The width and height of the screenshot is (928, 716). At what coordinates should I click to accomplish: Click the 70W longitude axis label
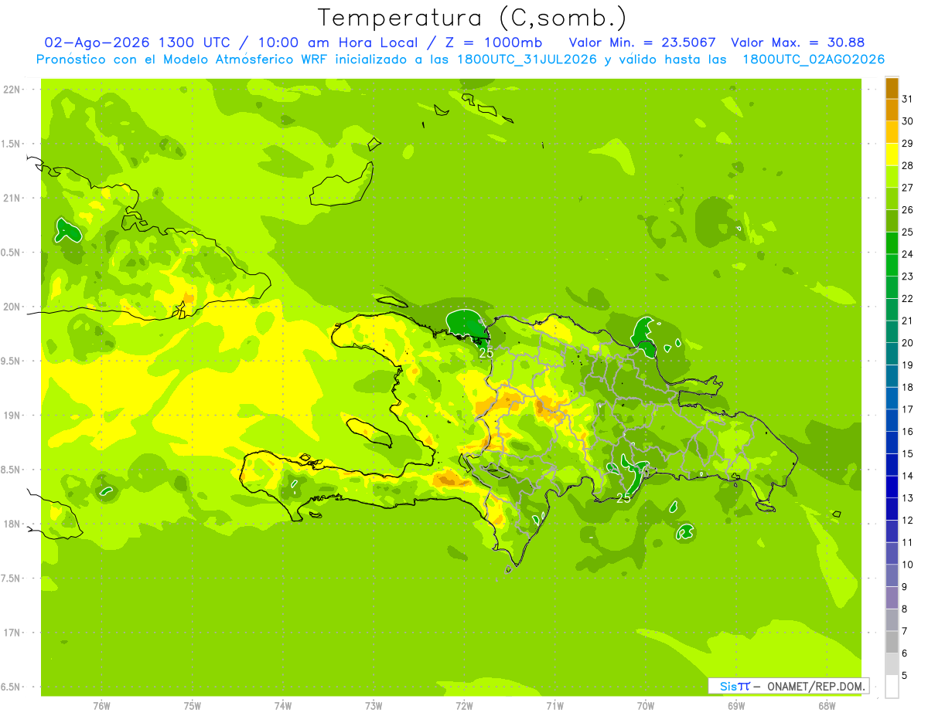pos(646,706)
